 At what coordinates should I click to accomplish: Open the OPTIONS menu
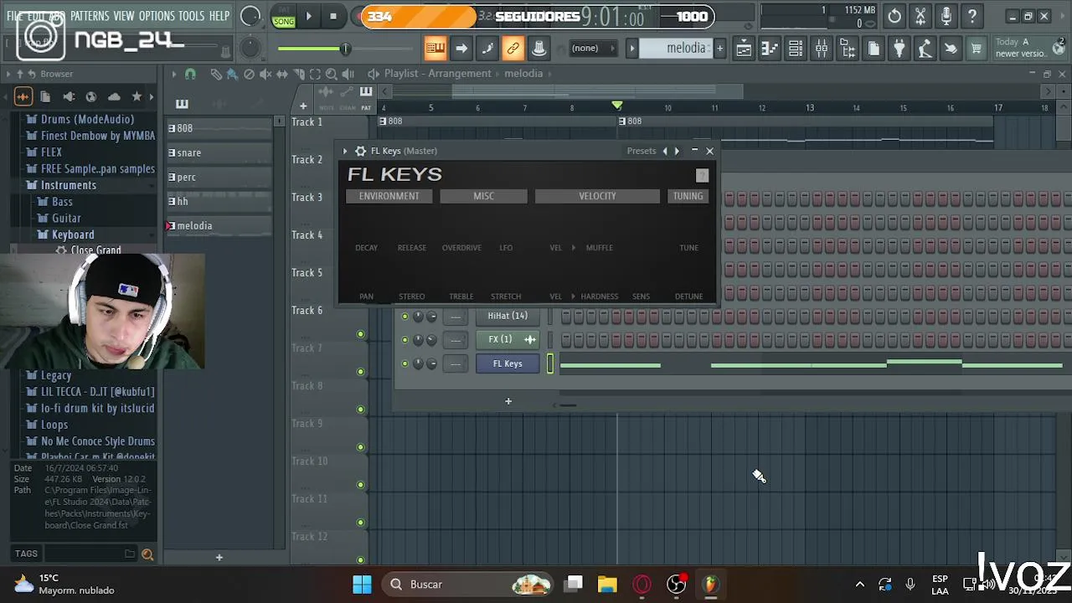click(157, 16)
